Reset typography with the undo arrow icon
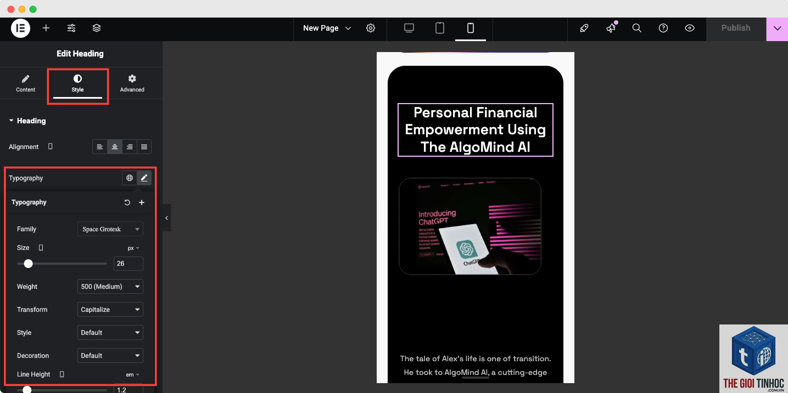 (127, 202)
